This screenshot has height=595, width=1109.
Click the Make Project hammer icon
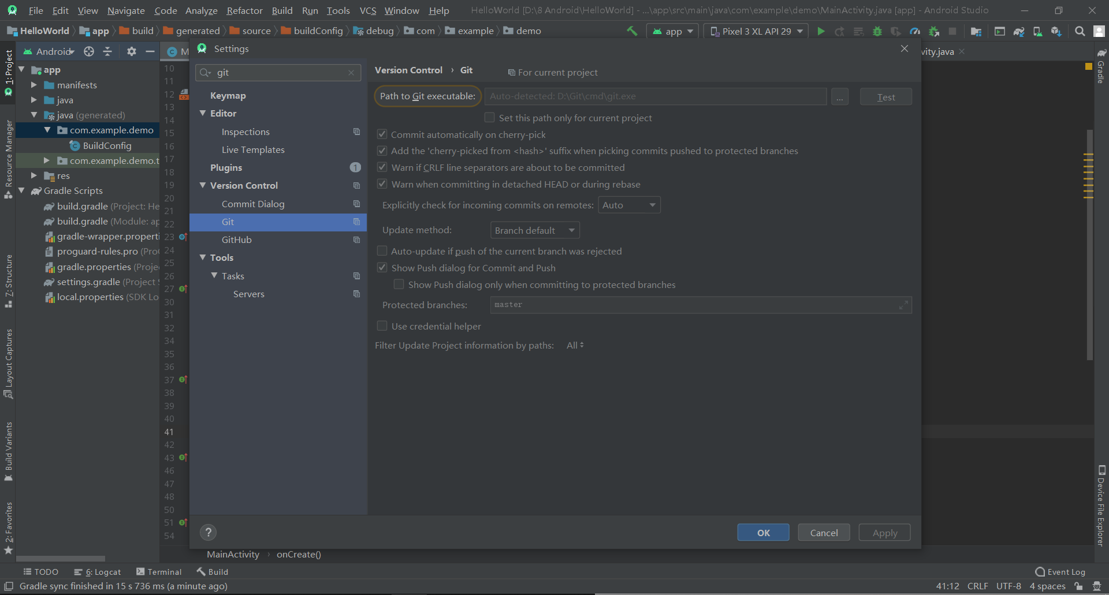pos(632,31)
